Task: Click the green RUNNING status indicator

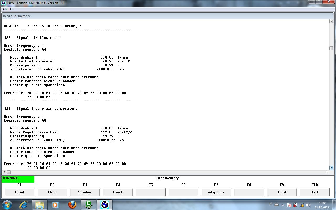Action: (18, 179)
